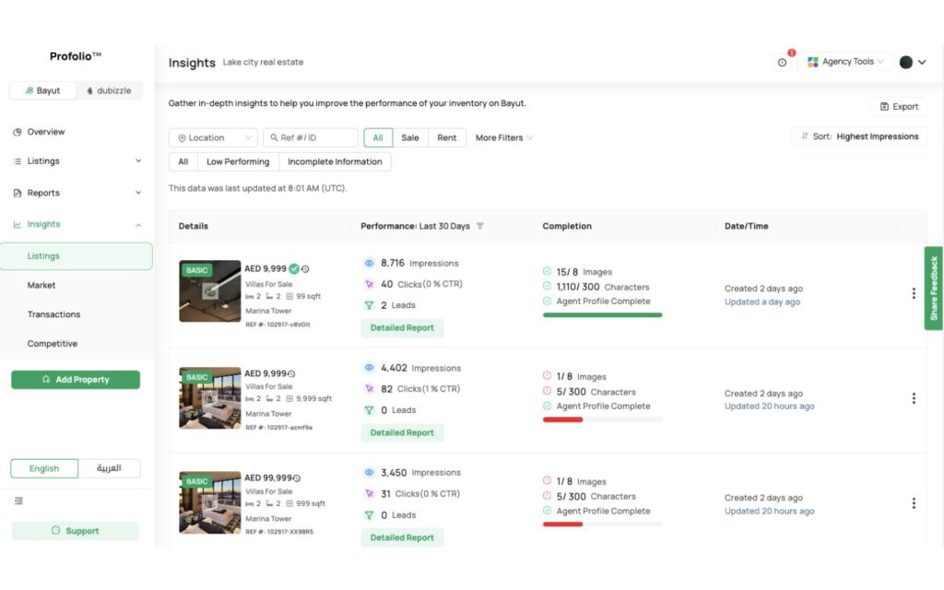
Task: Click the sidebar collapse icon above Support
Action: tap(18, 501)
